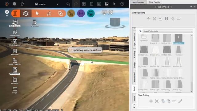Select the arrow select tool in orange bar
This screenshot has height=111, width=197.
37,13
